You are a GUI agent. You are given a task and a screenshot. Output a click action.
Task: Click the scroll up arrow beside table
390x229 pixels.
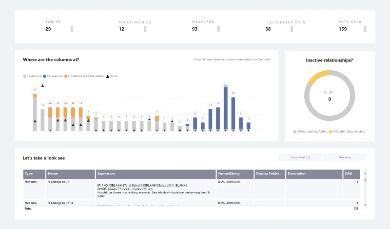click(x=365, y=173)
